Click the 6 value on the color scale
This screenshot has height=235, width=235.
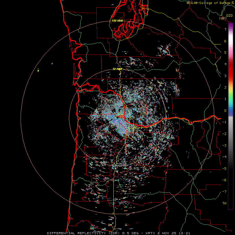coord(225,41)
